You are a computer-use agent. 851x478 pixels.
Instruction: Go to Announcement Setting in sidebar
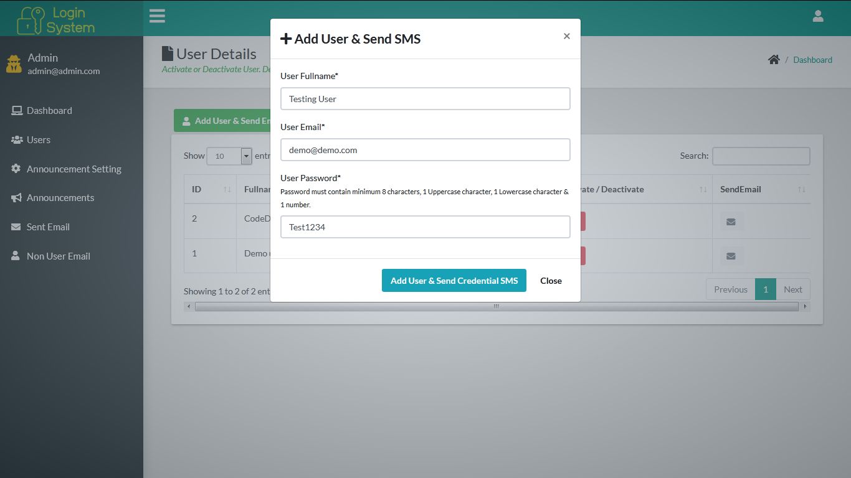coord(74,169)
